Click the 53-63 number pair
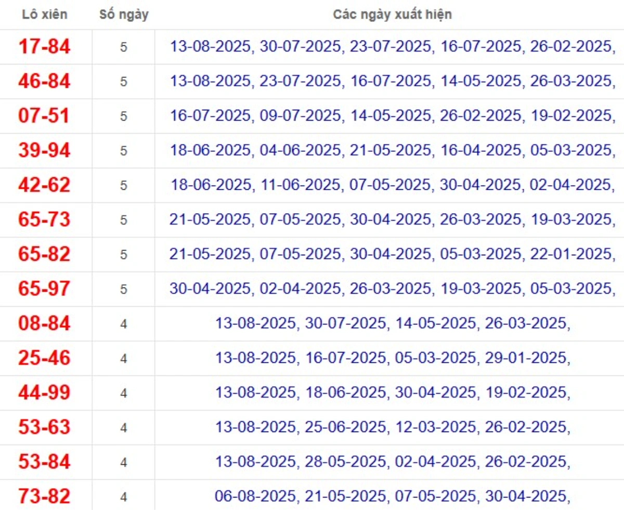Viewport: 624px width, 510px height. tap(44, 427)
